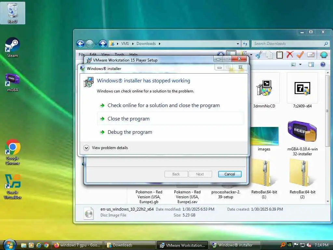This screenshot has width=333, height=250.
Task: Open the address bar history dropdown
Action: pos(238,44)
